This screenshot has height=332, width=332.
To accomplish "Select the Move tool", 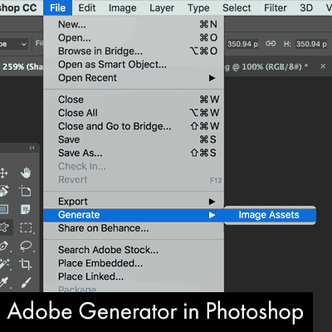I will [x=3, y=173].
